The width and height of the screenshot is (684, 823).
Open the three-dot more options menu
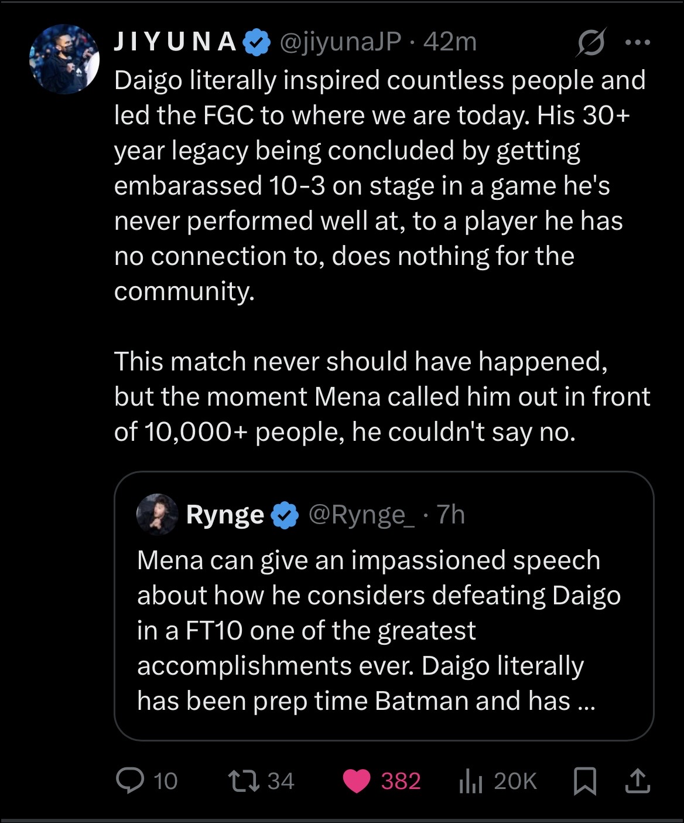[x=638, y=42]
